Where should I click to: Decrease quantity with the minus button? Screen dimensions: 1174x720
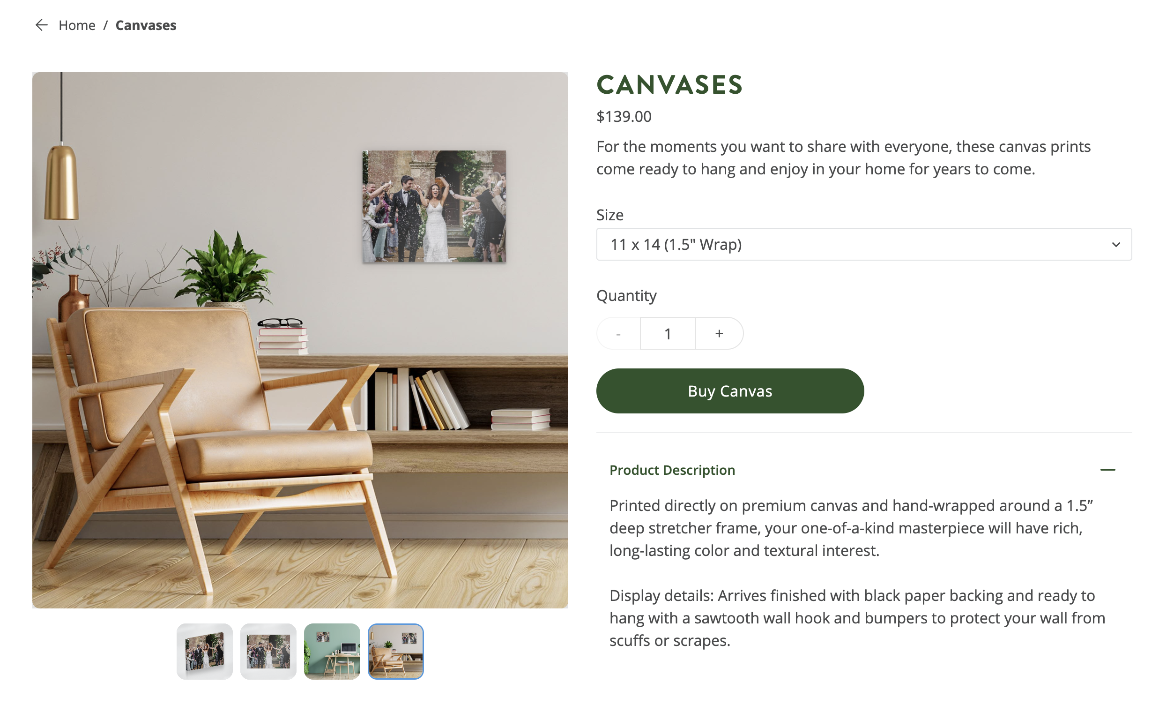618,333
